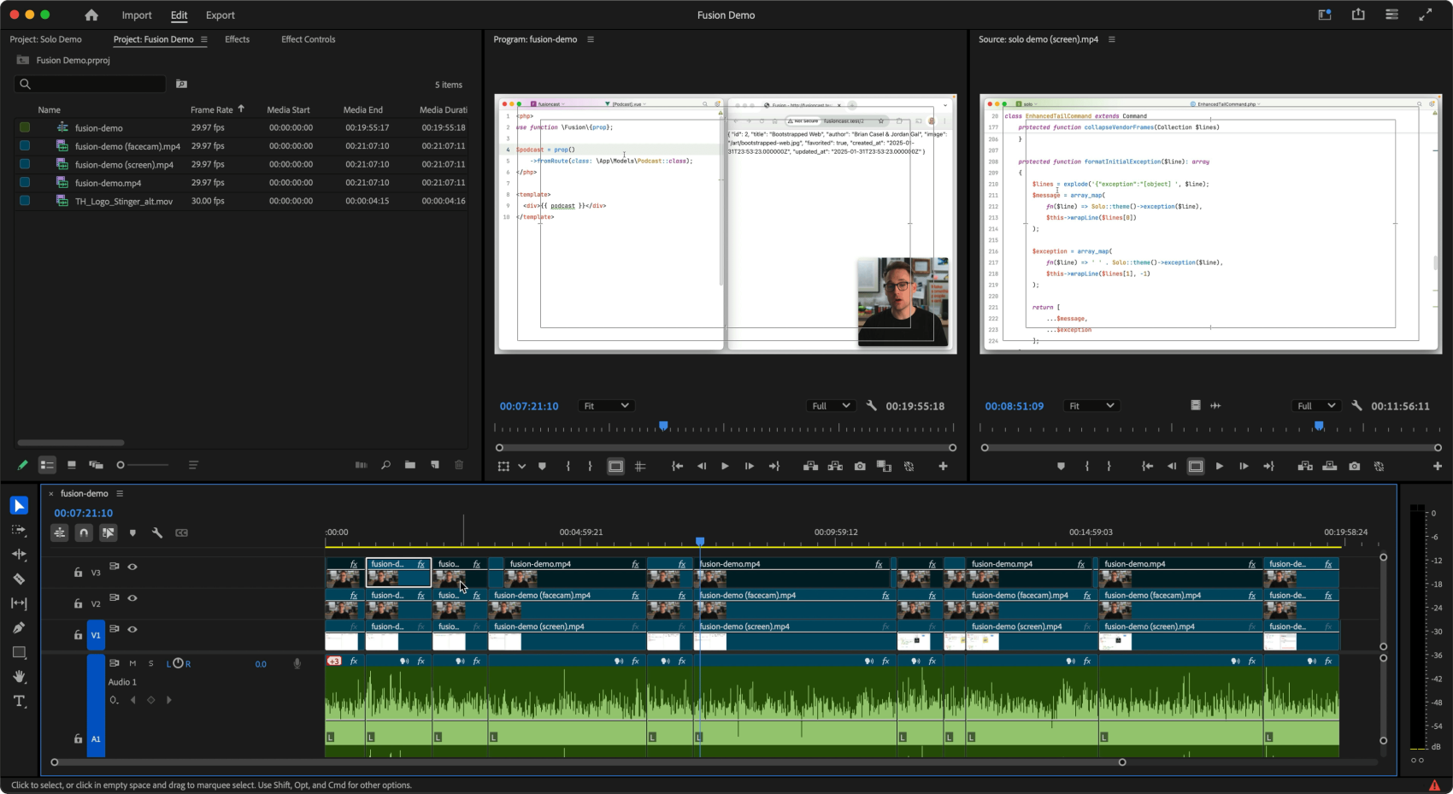Select the Slip tool

click(19, 603)
